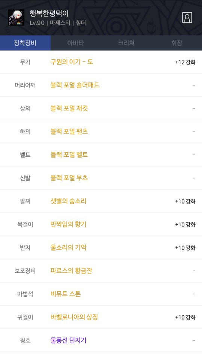Screen dimensions: 202x360
Task: Open the title 물풍선 던지기
Action: pos(69,340)
